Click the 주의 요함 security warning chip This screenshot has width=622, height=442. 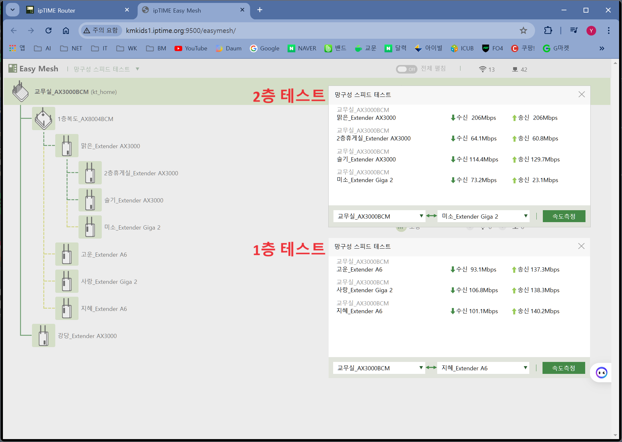pos(101,30)
